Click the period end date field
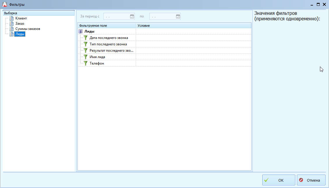This screenshot has width=329, height=188. [x=162, y=17]
